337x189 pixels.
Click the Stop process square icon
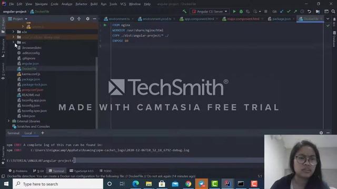[x=266, y=12]
